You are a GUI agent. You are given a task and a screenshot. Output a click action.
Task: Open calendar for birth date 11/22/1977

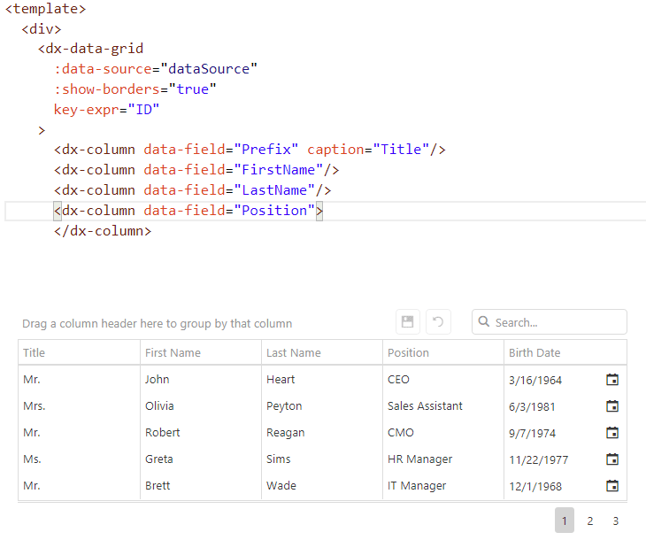pyautogui.click(x=612, y=459)
